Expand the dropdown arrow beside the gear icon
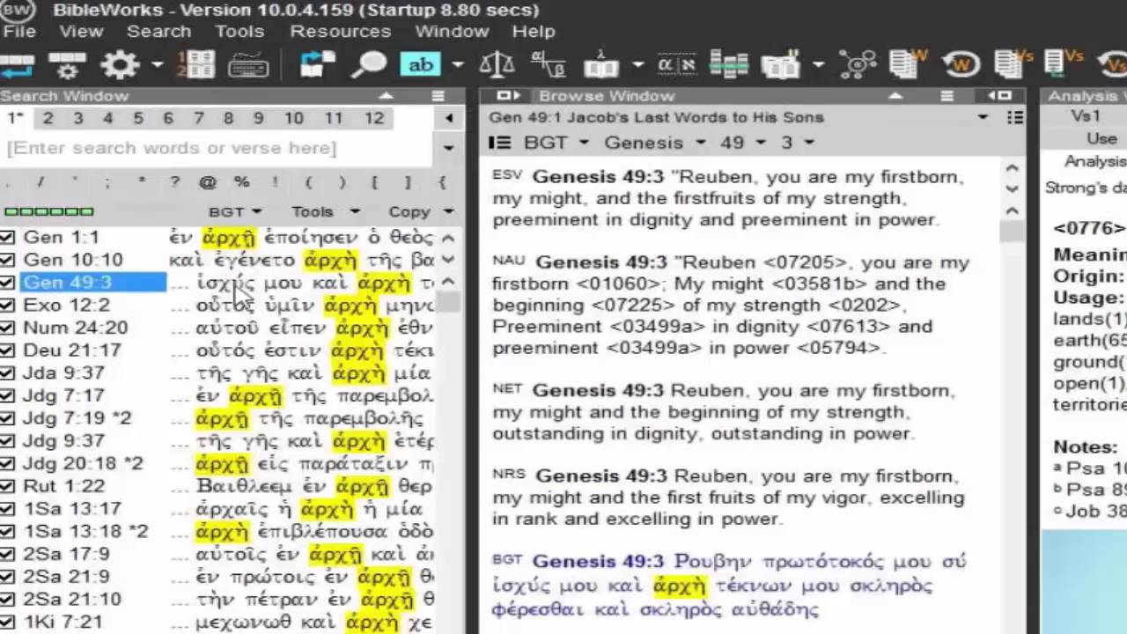Viewport: 1127px width, 634px height. click(157, 64)
